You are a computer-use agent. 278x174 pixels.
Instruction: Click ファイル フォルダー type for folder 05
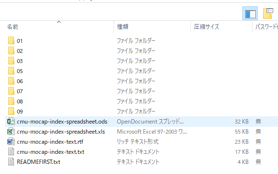pos(136,71)
